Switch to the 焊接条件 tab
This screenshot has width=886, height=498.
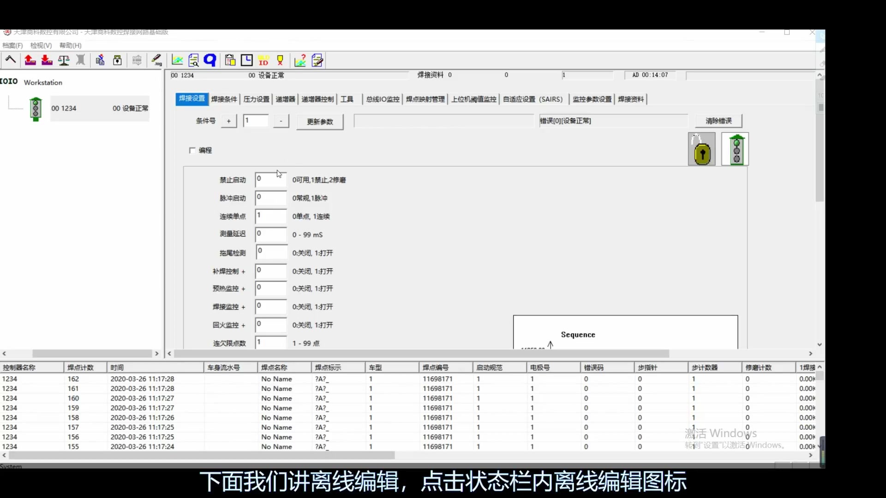224,99
